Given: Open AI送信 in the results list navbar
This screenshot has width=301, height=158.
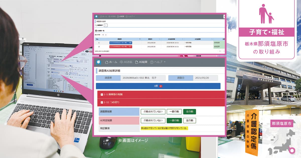Looking at the screenshot, I should [x=112, y=16].
